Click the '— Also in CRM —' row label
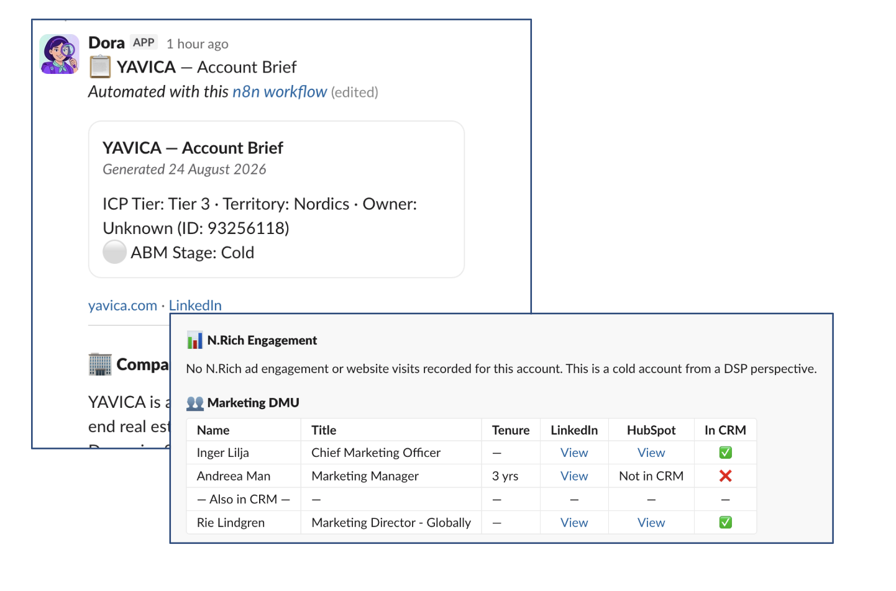The width and height of the screenshot is (896, 591). tap(244, 499)
